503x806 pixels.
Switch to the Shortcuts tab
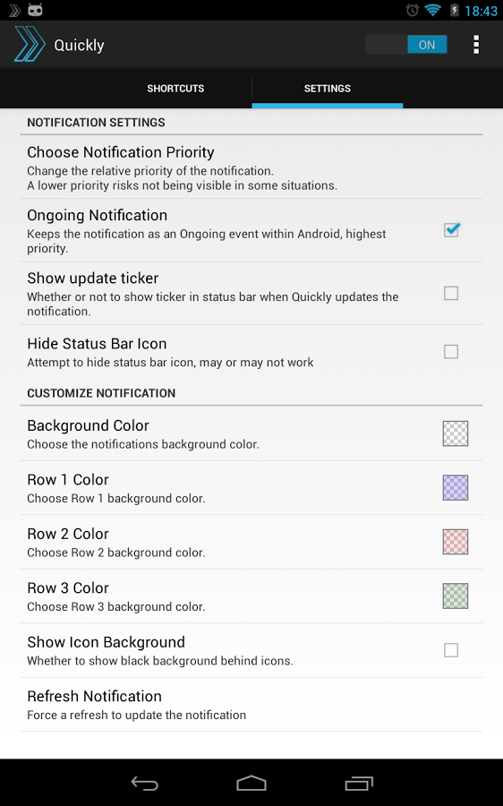click(175, 89)
